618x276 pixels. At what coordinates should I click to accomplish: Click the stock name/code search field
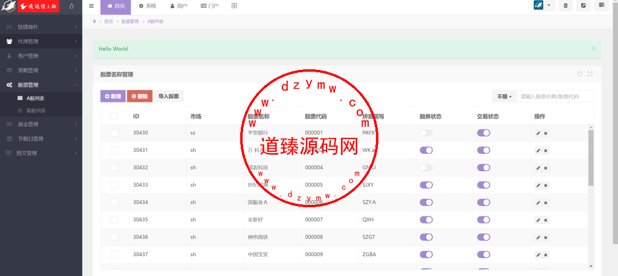[x=555, y=96]
